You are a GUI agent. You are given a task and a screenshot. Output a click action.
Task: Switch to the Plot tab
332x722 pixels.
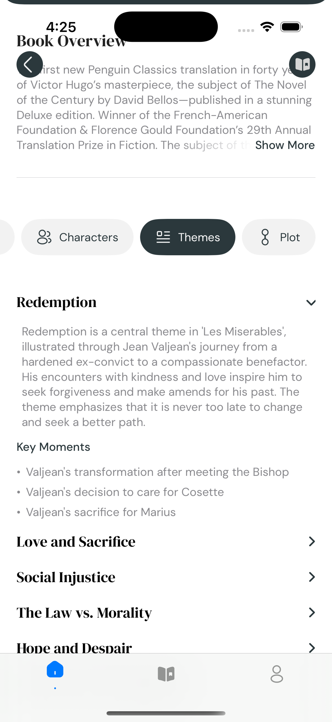click(279, 237)
